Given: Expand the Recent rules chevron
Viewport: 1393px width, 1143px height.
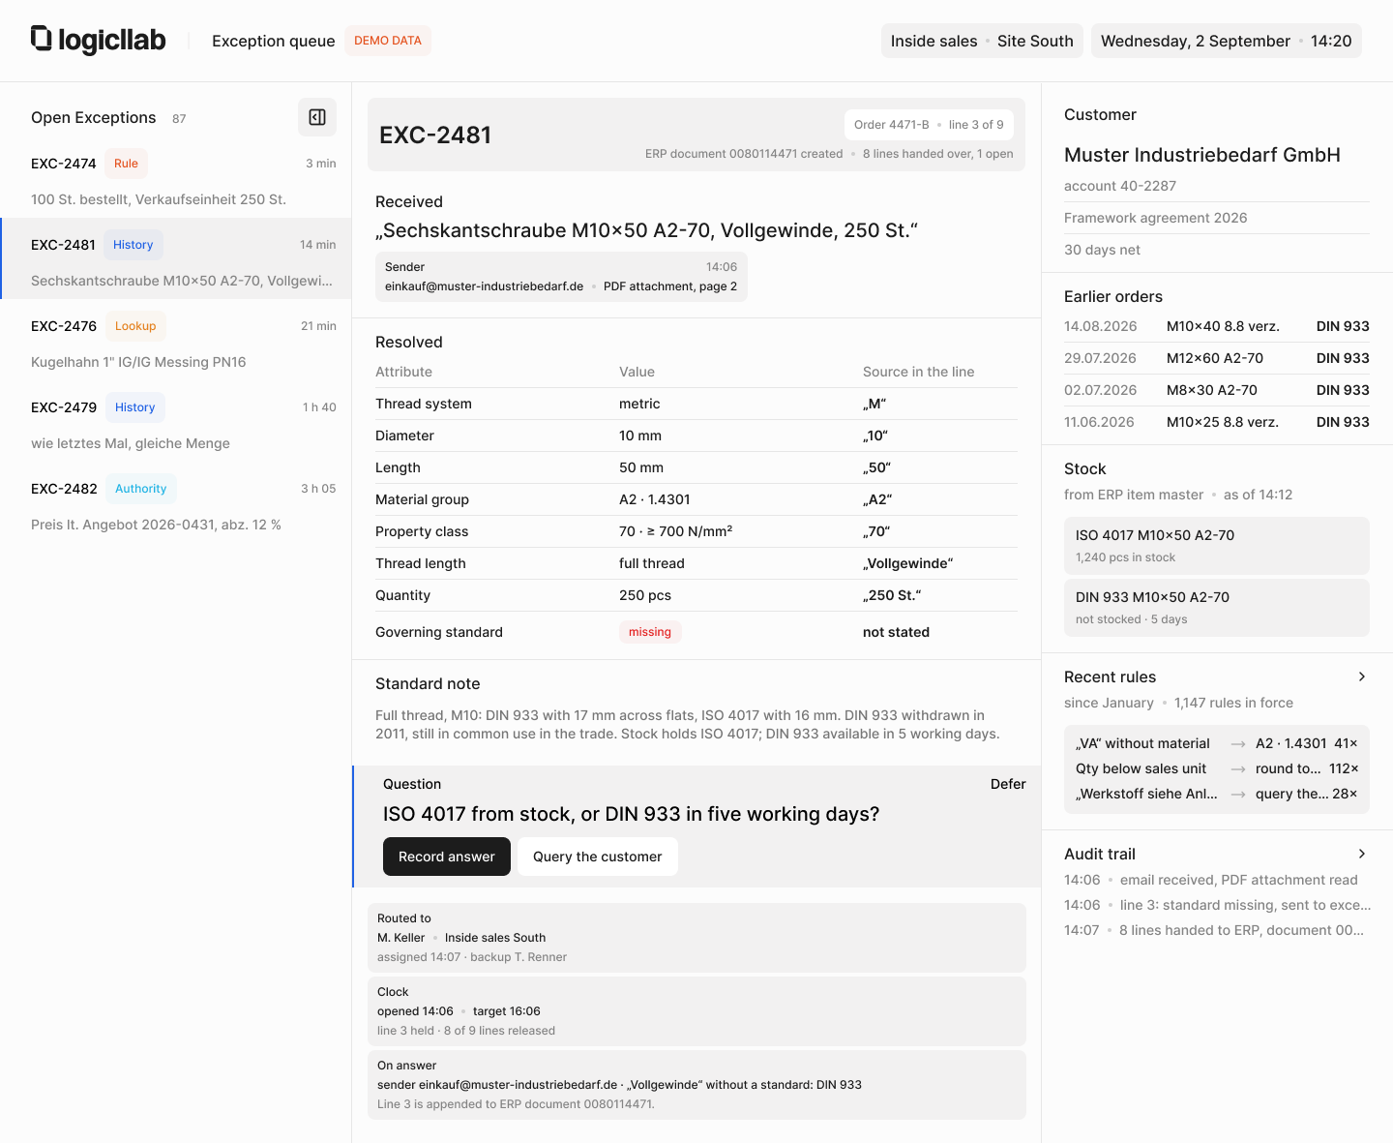Looking at the screenshot, I should pyautogui.click(x=1361, y=677).
